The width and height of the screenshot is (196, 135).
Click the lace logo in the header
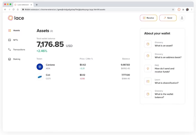pos(16,18)
